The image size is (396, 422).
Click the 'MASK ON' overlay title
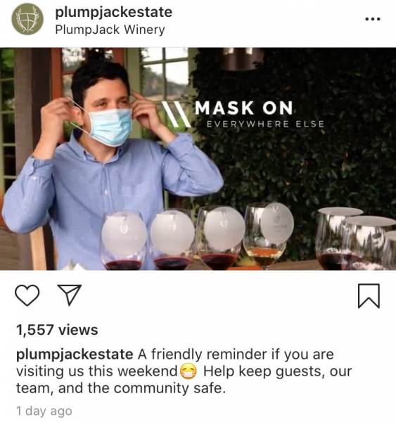[244, 108]
